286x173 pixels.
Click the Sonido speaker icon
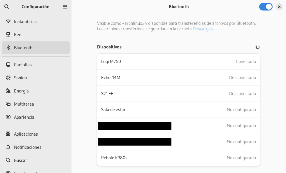point(8,78)
